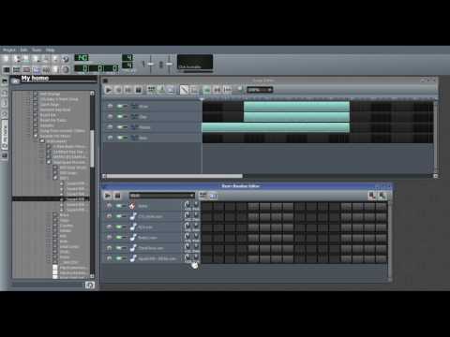Mute bottom Beat+Bassline Editor track
The width and height of the screenshot is (450, 337).
tap(119, 258)
